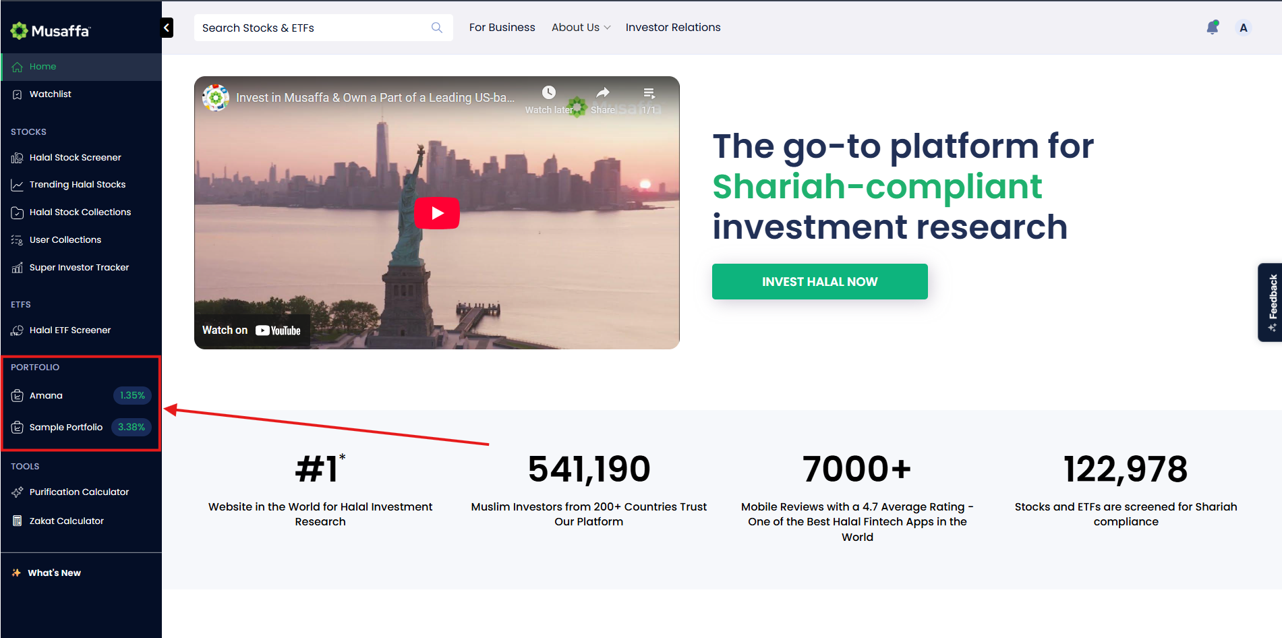Click the Sample Portfolio 3.38% badge
The image size is (1282, 638).
click(132, 428)
